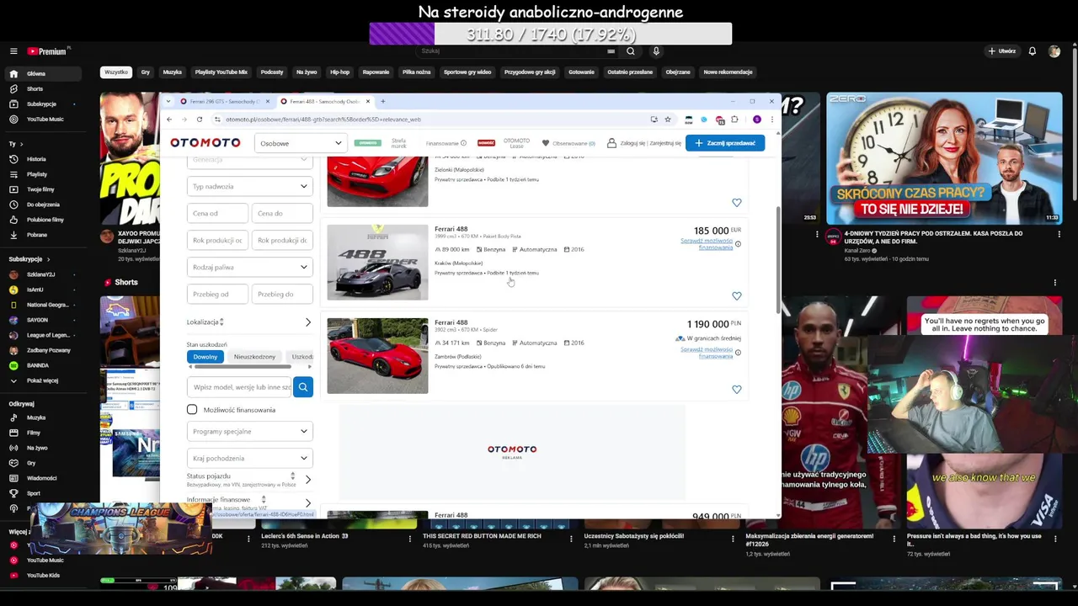Click stream goal progress bar overlay
The image size is (1078, 606).
pos(551,34)
